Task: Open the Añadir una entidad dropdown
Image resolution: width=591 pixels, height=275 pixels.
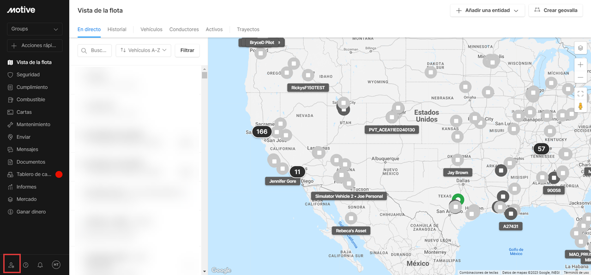Action: [488, 11]
